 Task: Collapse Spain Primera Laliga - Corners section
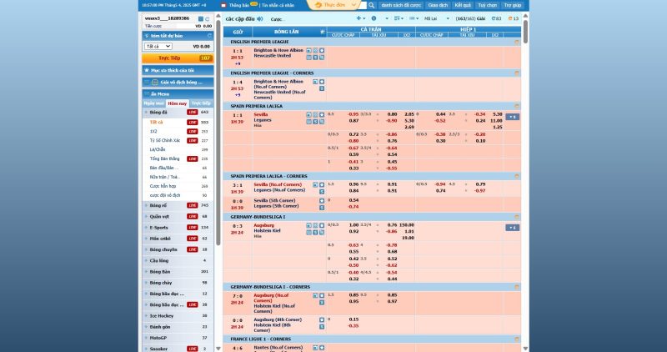coord(517,176)
